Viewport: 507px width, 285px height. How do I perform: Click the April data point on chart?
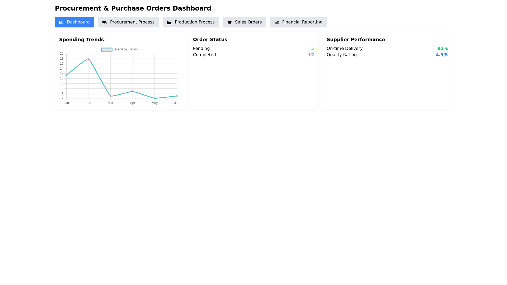click(133, 91)
